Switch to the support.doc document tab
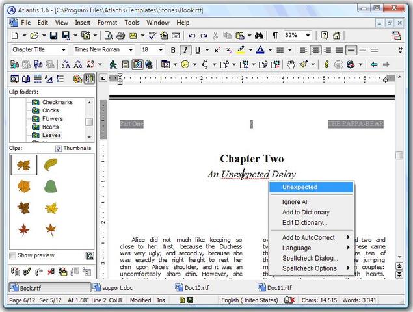413x312 pixels. coord(113,288)
